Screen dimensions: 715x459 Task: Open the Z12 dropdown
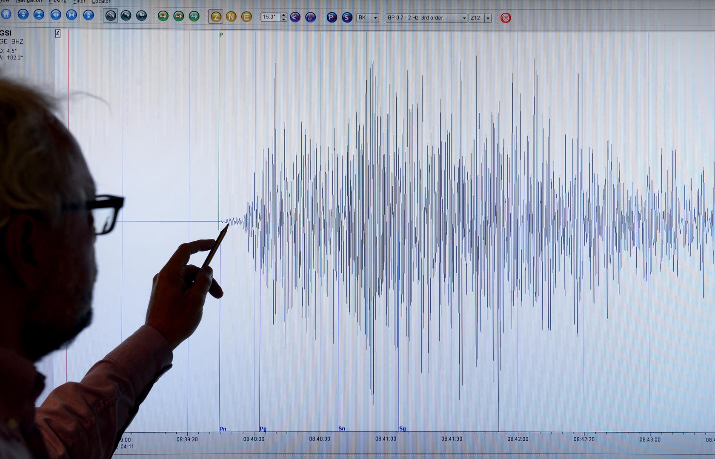(x=488, y=18)
